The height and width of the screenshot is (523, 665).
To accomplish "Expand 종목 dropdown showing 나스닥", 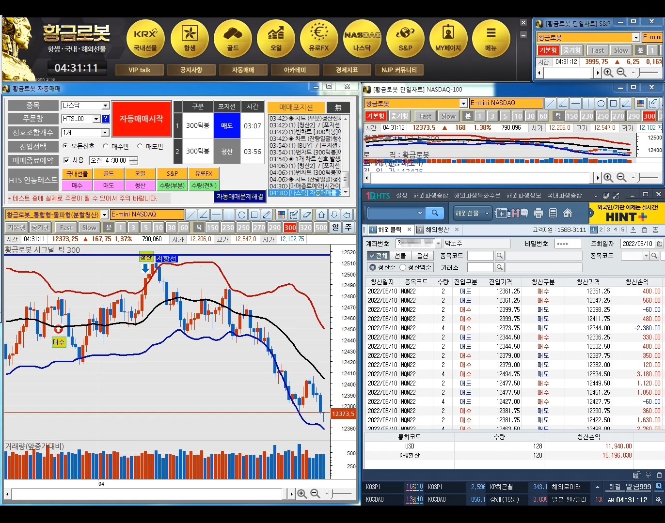I will click(105, 106).
